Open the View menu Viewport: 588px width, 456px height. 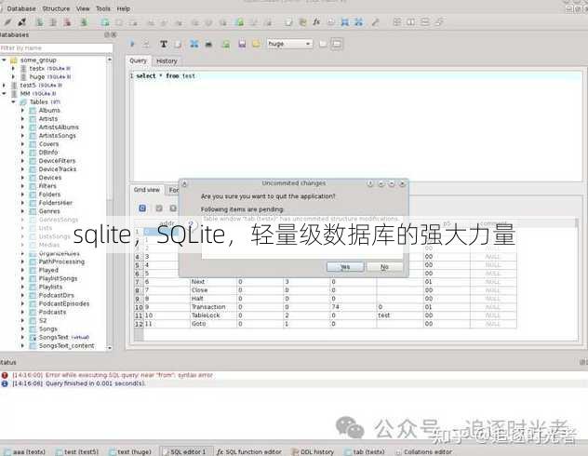click(83, 8)
